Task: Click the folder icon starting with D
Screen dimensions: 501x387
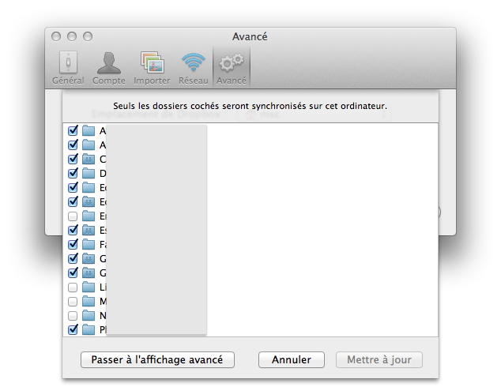Action: [89, 174]
